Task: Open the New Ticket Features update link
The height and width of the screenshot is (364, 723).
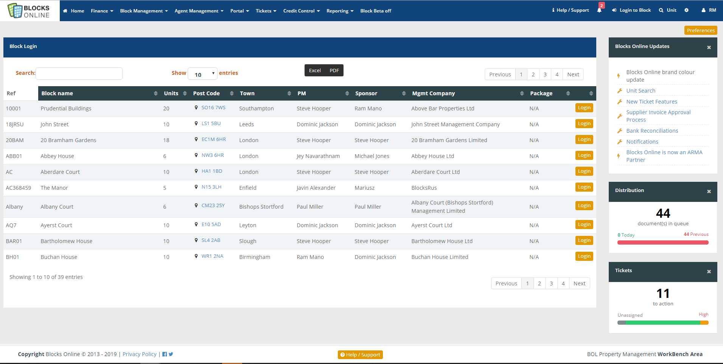Action: pos(651,102)
